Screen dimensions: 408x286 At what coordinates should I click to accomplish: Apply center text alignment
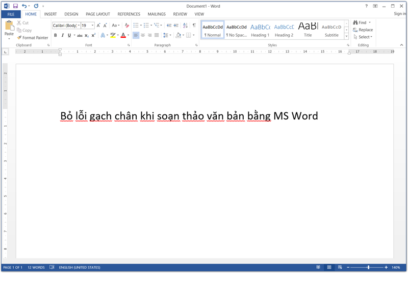143,35
